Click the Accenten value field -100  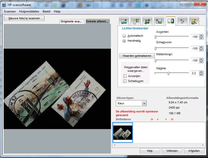[195, 37]
